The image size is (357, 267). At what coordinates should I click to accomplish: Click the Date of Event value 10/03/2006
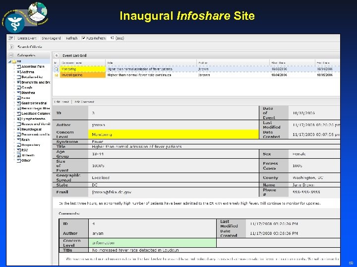304,113
